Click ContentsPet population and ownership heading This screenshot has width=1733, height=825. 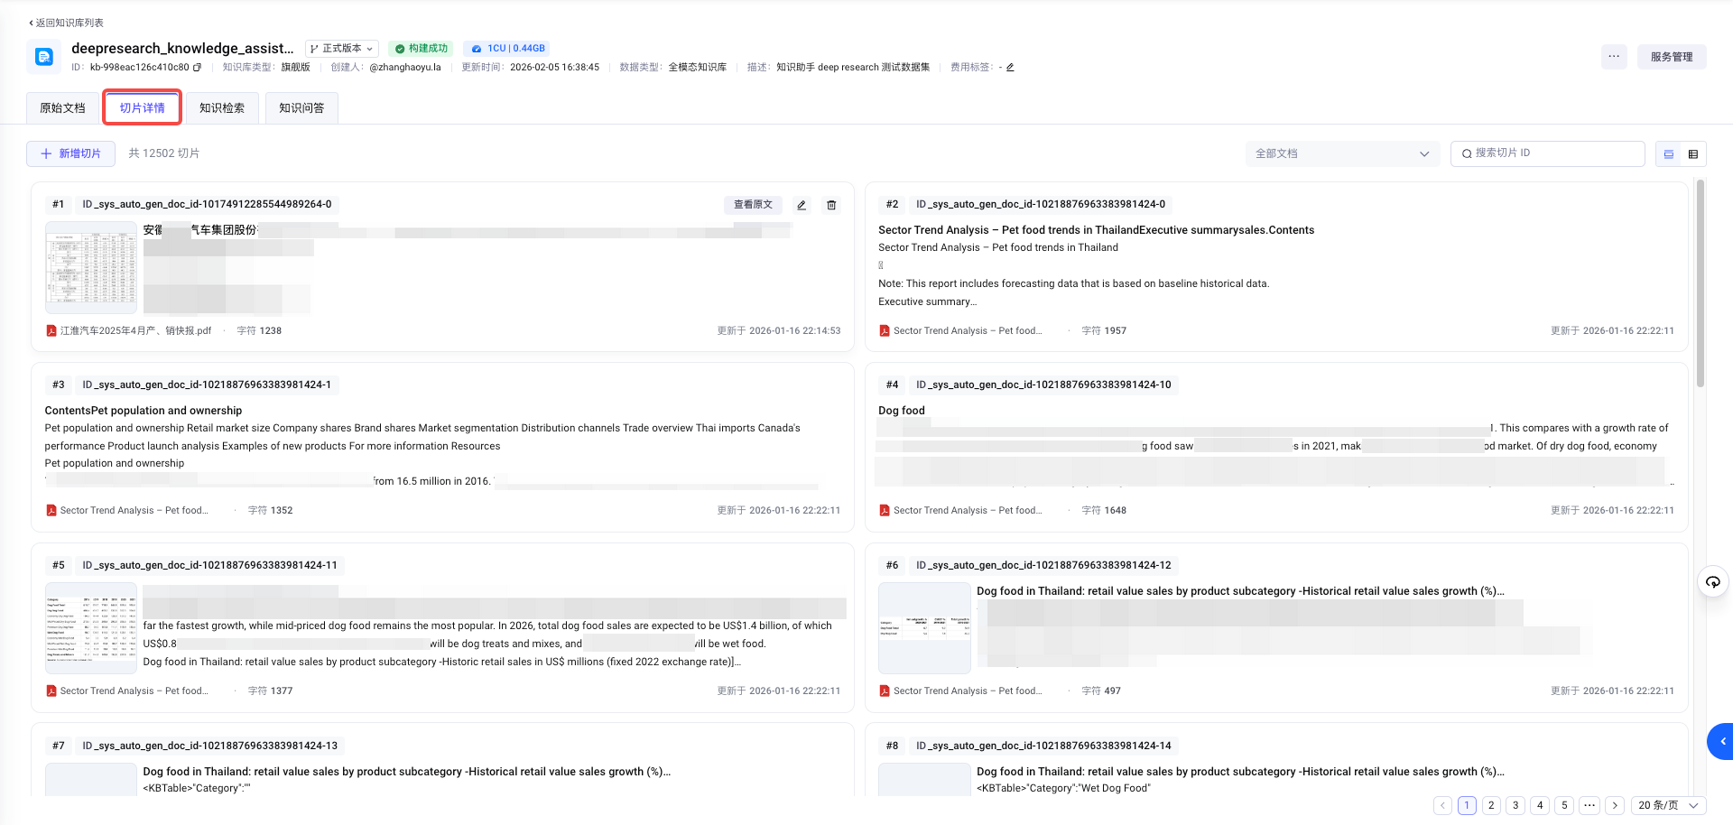(144, 411)
